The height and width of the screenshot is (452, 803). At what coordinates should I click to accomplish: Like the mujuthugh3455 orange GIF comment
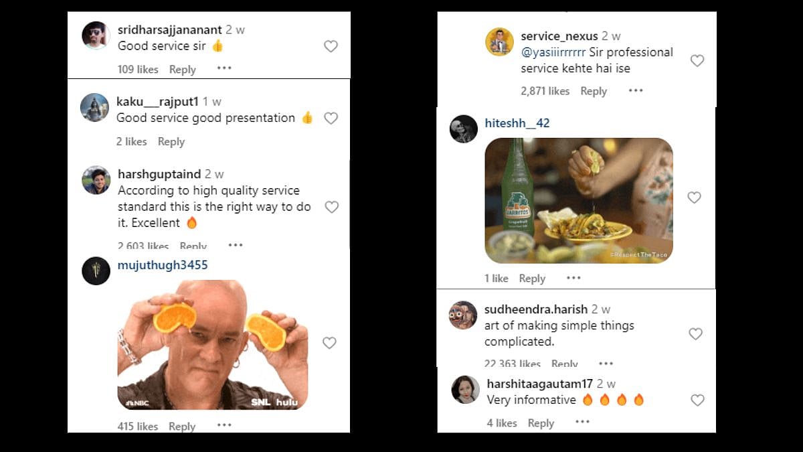pos(329,343)
